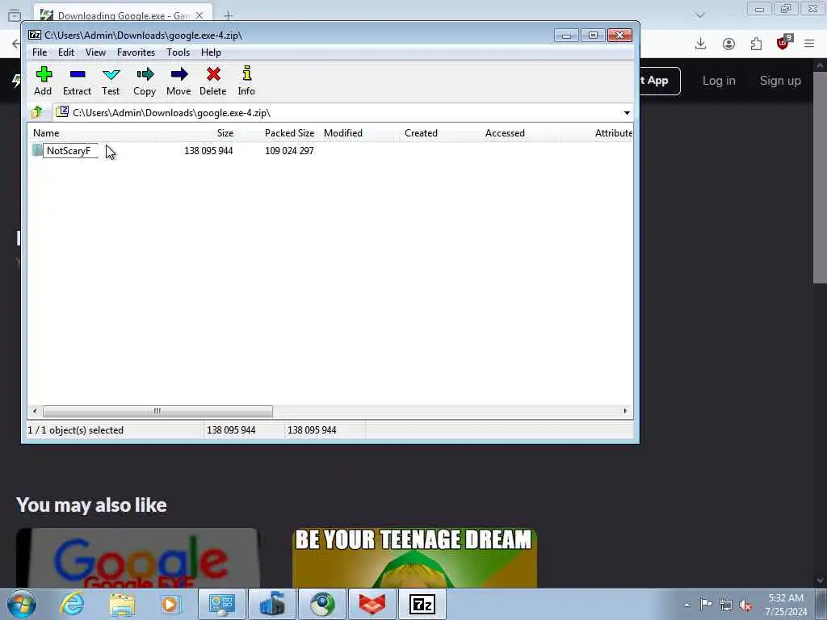Click the partial Get App button
This screenshot has width=827, height=620.
(660, 81)
